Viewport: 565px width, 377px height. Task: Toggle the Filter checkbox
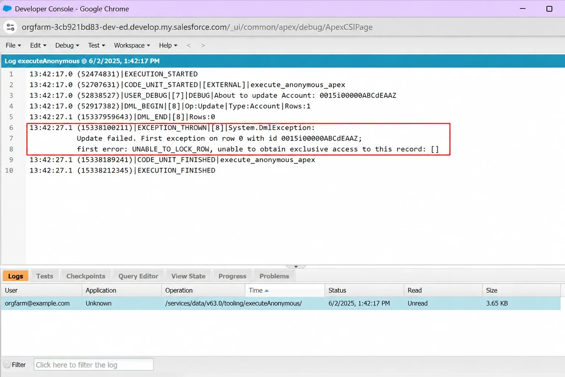7,365
